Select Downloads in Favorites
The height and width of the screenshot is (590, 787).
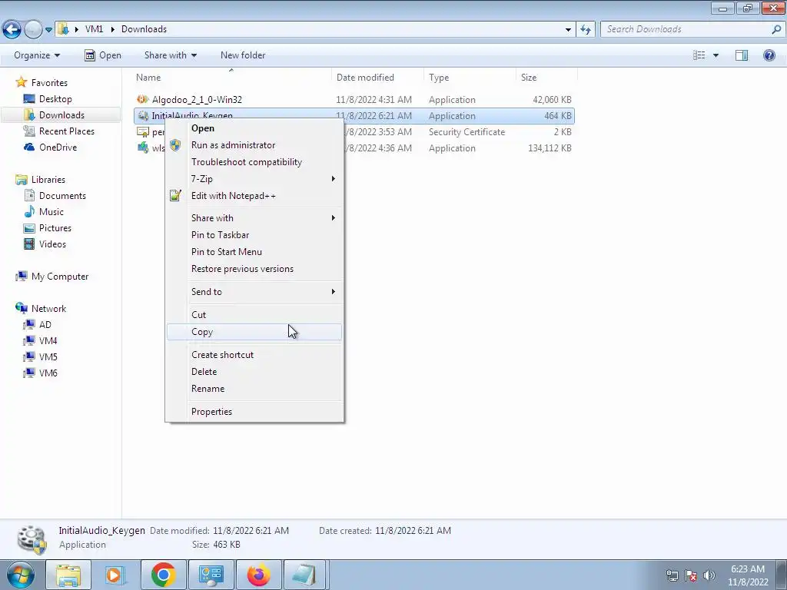(61, 115)
